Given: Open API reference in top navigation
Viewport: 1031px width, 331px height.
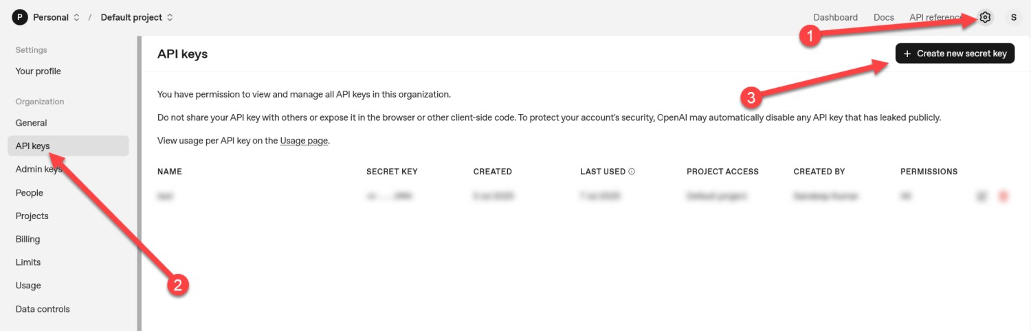Looking at the screenshot, I should coord(935,17).
